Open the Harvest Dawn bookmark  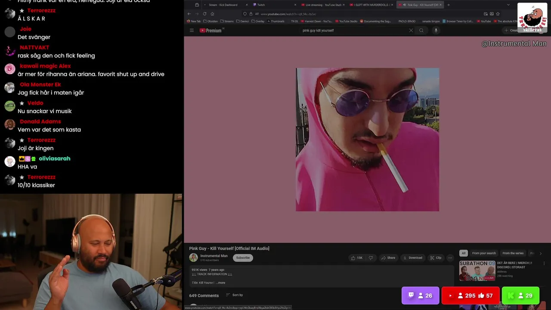point(316,21)
